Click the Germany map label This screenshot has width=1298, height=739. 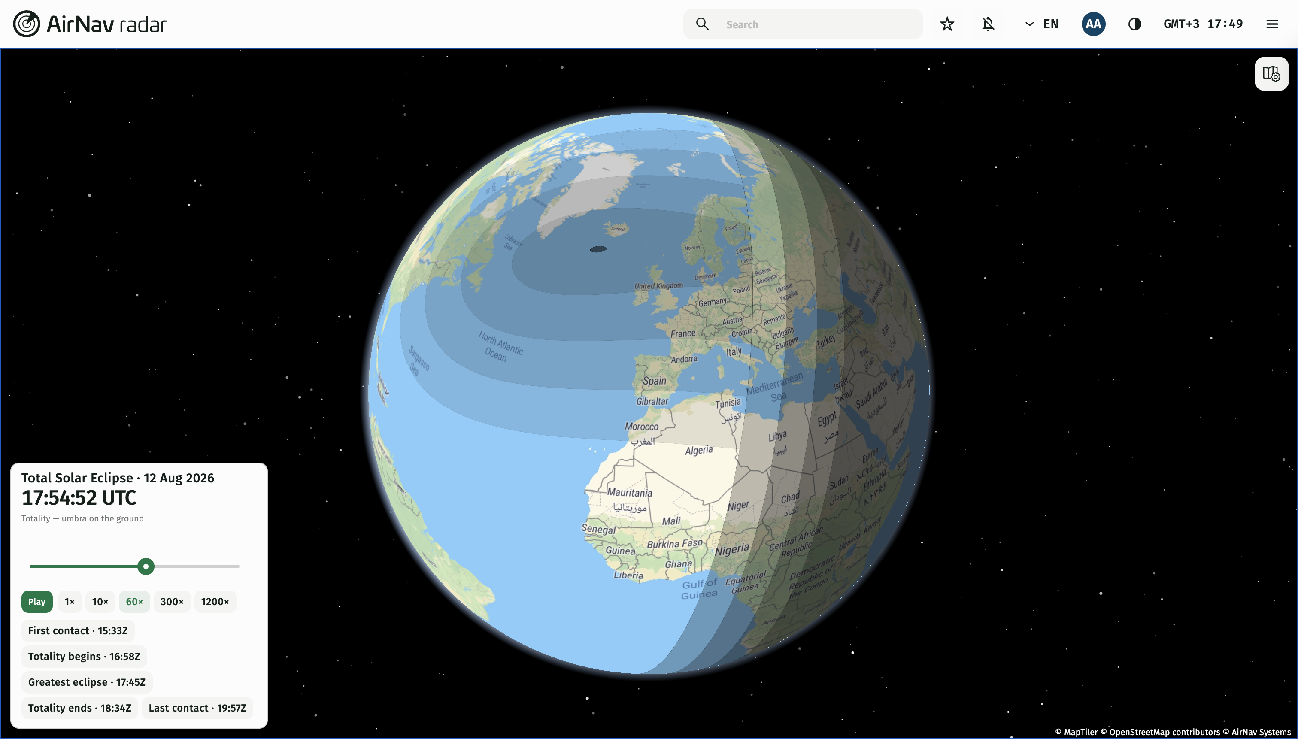pyautogui.click(x=712, y=302)
